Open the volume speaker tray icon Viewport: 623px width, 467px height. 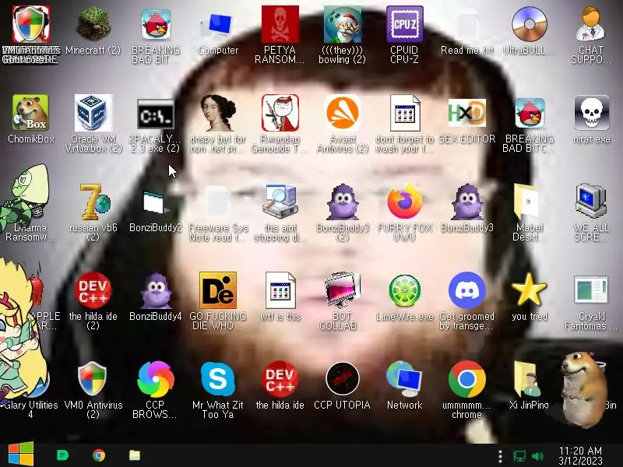tap(537, 456)
